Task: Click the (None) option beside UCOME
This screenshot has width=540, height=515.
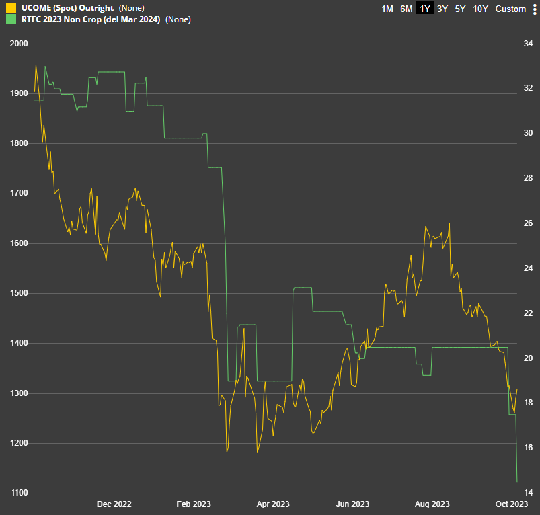Action: [x=132, y=8]
